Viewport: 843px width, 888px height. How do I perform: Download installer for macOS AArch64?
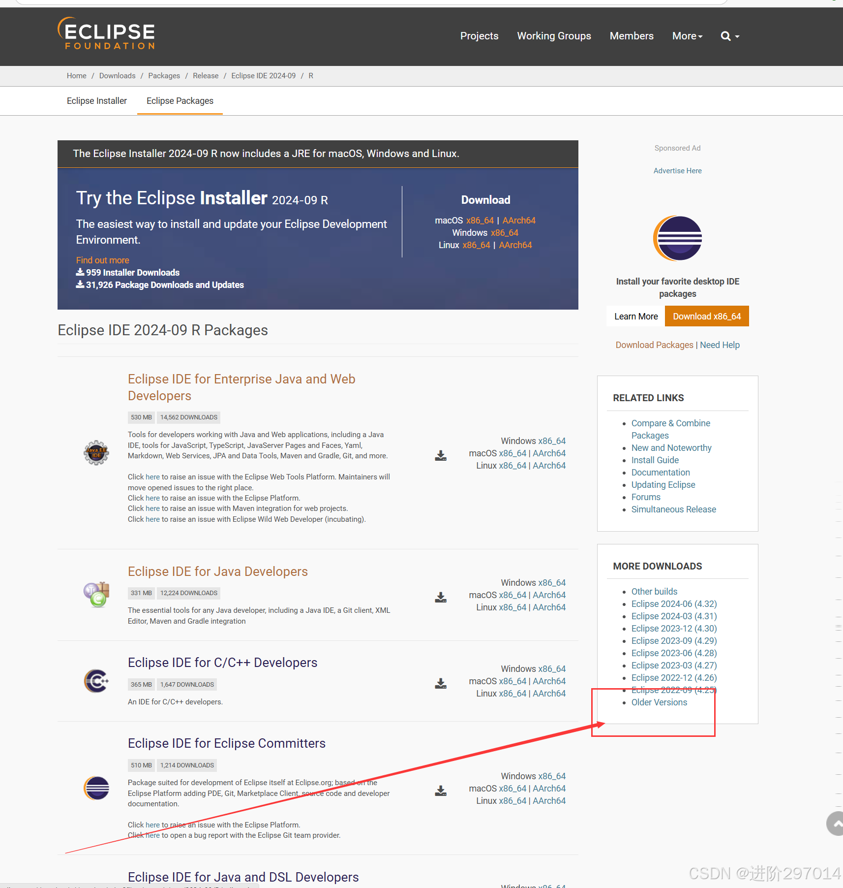[519, 220]
